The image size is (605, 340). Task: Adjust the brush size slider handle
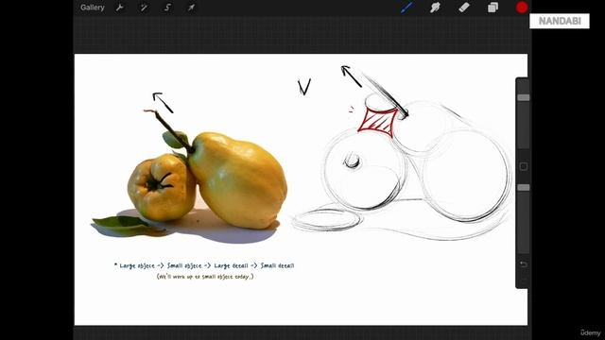click(x=523, y=97)
